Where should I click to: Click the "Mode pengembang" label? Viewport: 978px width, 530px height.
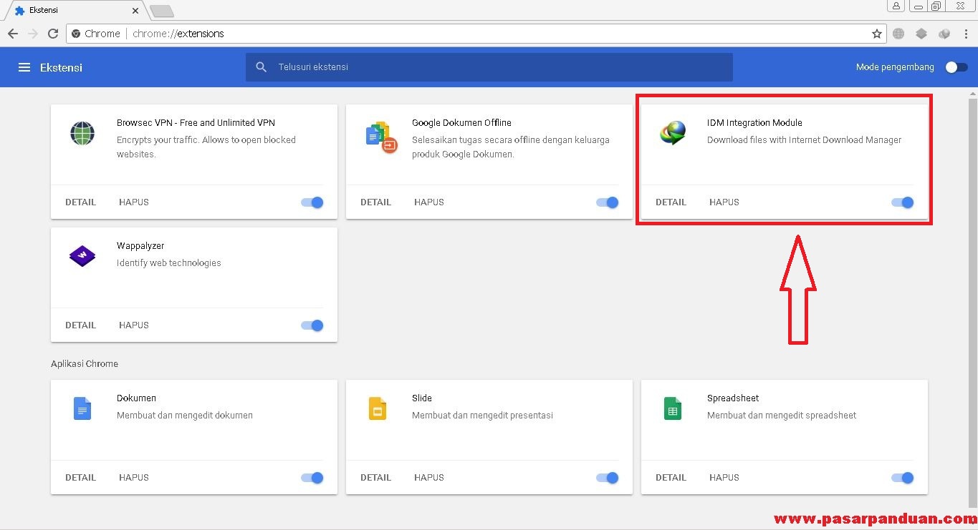(x=895, y=67)
